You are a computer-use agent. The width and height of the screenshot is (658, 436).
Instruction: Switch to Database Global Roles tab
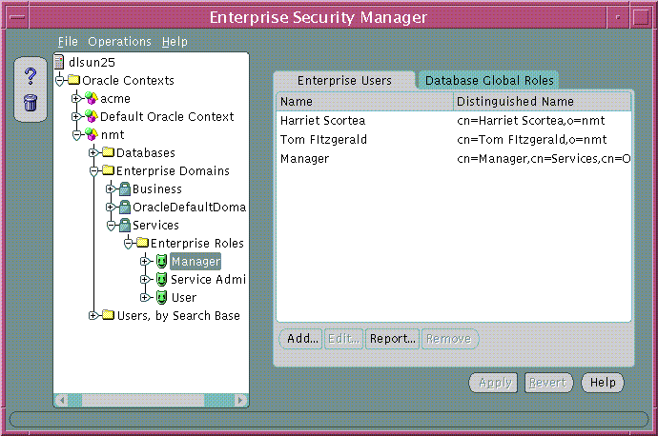click(489, 81)
